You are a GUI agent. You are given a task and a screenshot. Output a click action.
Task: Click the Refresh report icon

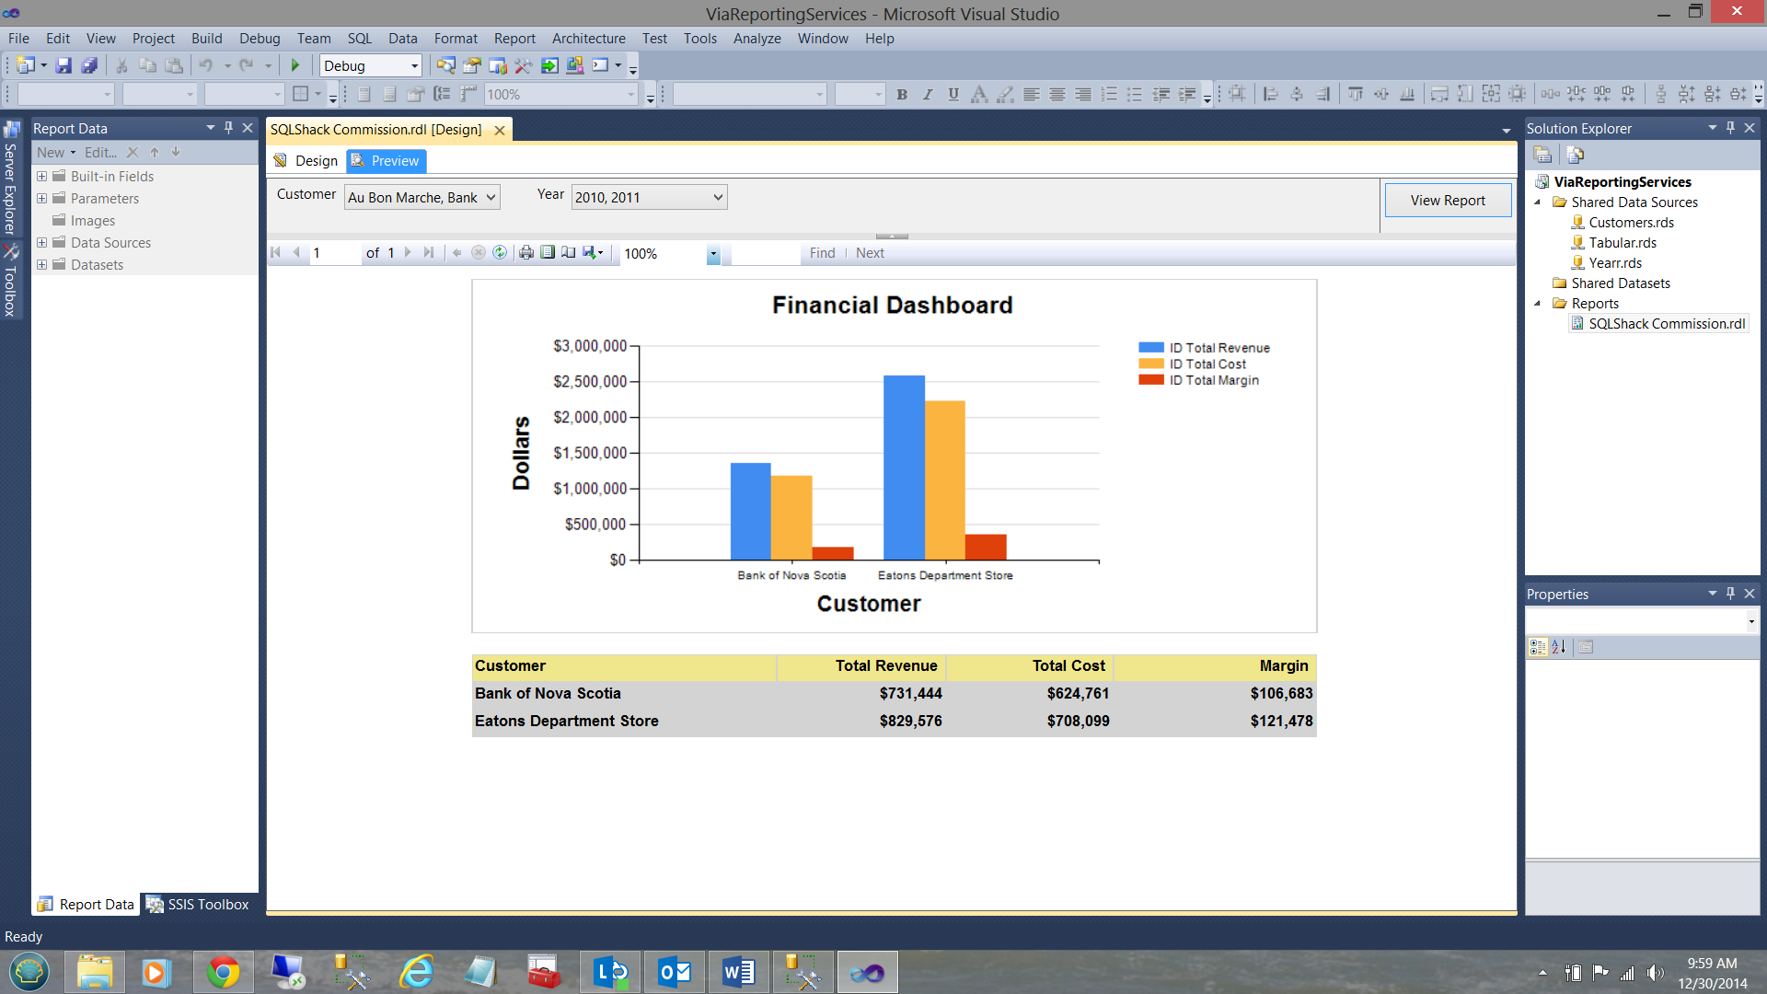[x=500, y=252]
